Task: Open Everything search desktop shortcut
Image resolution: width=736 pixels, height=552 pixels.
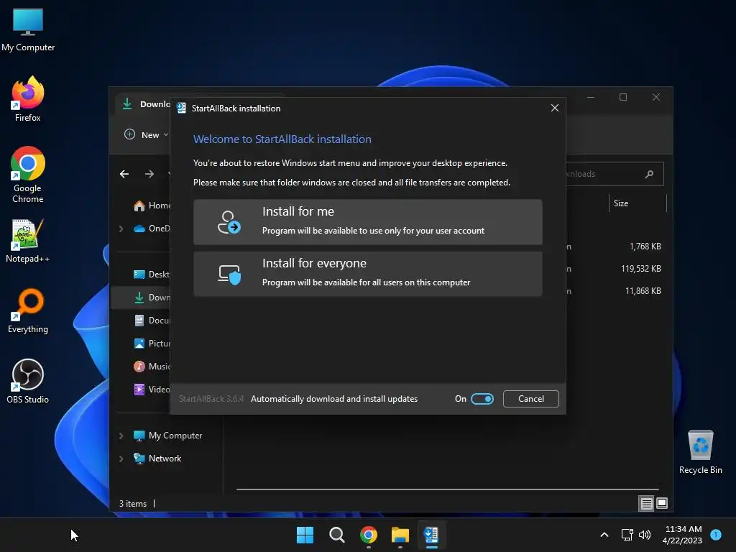Action: click(28, 310)
